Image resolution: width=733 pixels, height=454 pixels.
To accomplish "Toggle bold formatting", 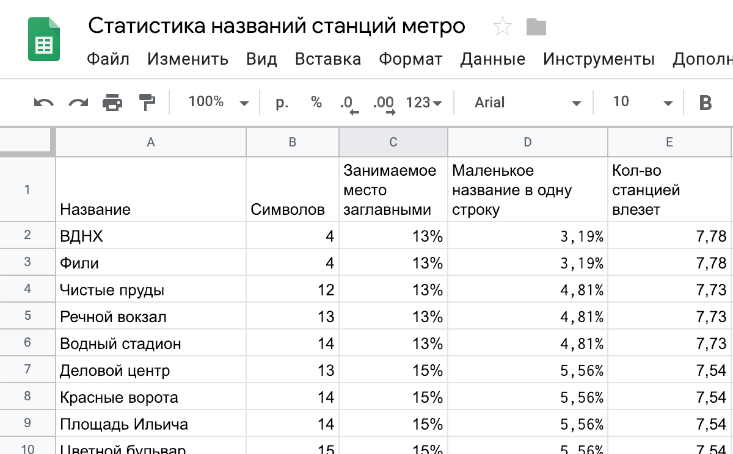I will click(x=705, y=103).
